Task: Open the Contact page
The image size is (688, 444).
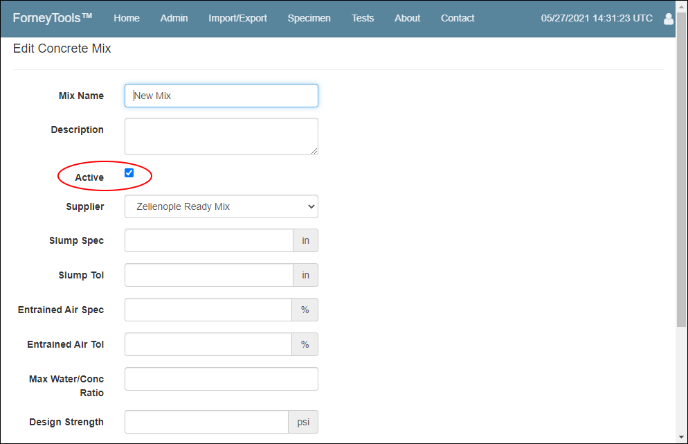Action: pyautogui.click(x=458, y=18)
